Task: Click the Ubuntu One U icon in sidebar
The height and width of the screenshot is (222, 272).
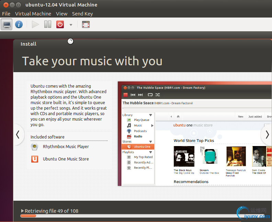Action: pos(129,147)
